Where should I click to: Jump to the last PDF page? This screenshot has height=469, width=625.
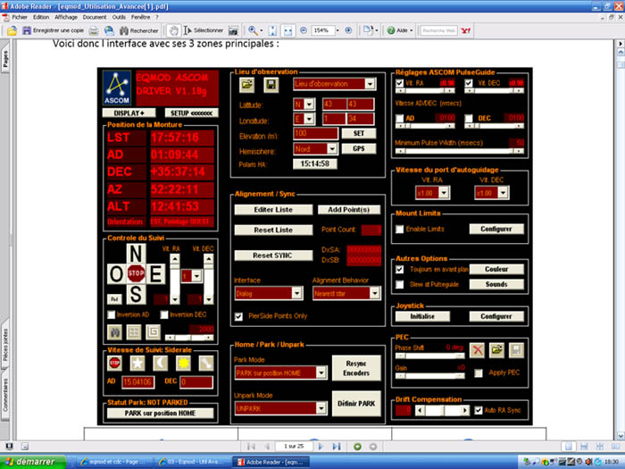(337, 447)
